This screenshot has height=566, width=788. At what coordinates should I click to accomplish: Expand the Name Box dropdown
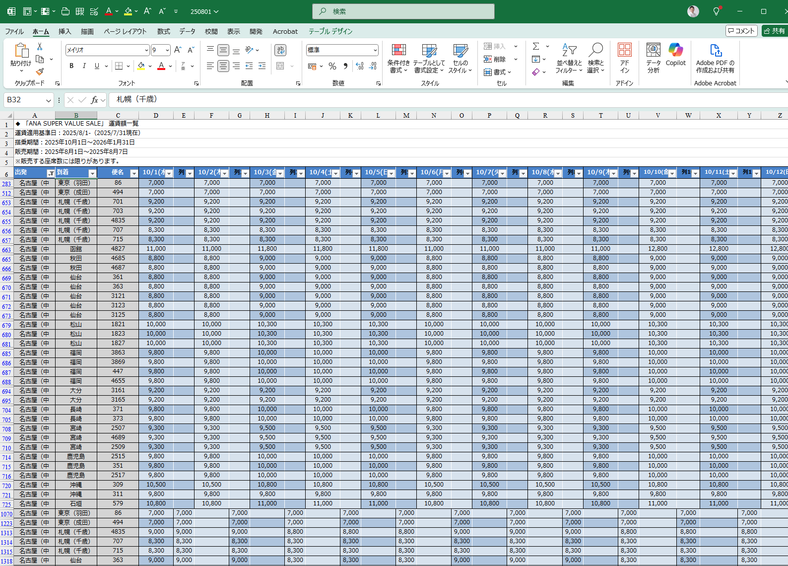[49, 100]
